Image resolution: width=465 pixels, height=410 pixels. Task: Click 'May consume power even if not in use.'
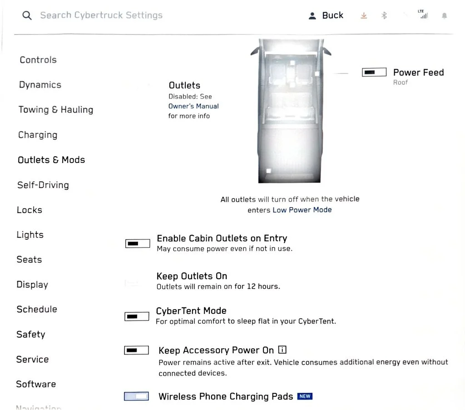(x=224, y=249)
